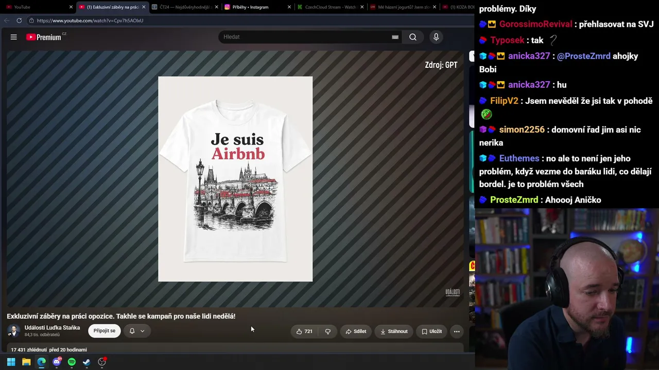The height and width of the screenshot is (370, 659).
Task: Switch to Microsoft Edge on taskbar
Action: point(41,362)
